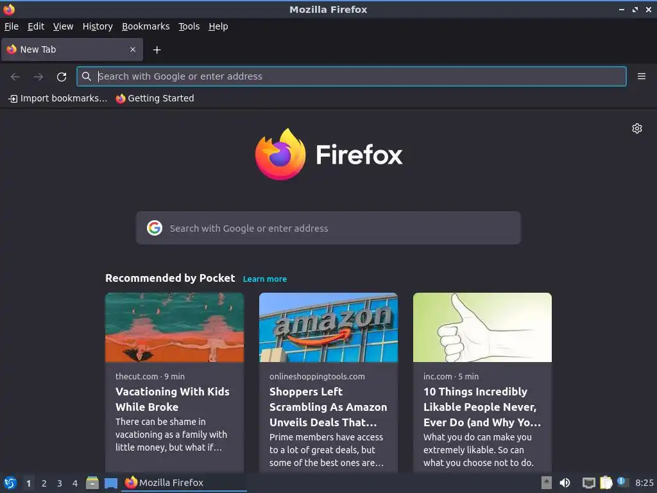
Task: Maximize the Mozilla Firefox window
Action: (x=635, y=9)
